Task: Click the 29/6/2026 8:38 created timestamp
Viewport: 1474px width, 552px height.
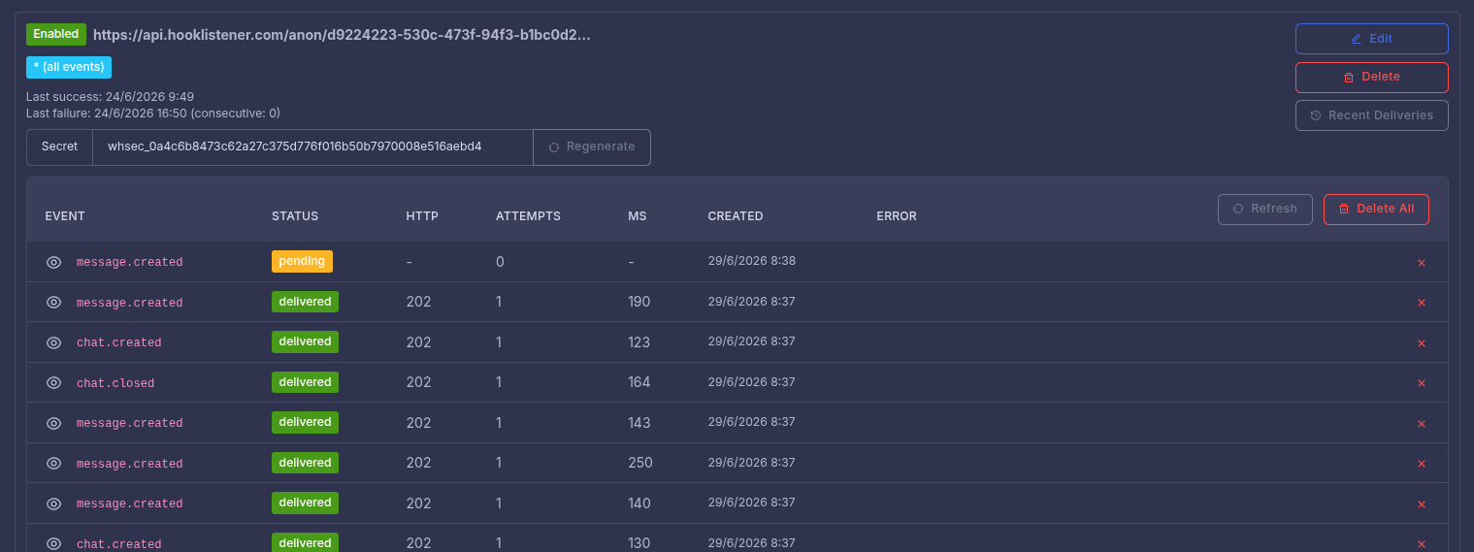Action: point(752,261)
